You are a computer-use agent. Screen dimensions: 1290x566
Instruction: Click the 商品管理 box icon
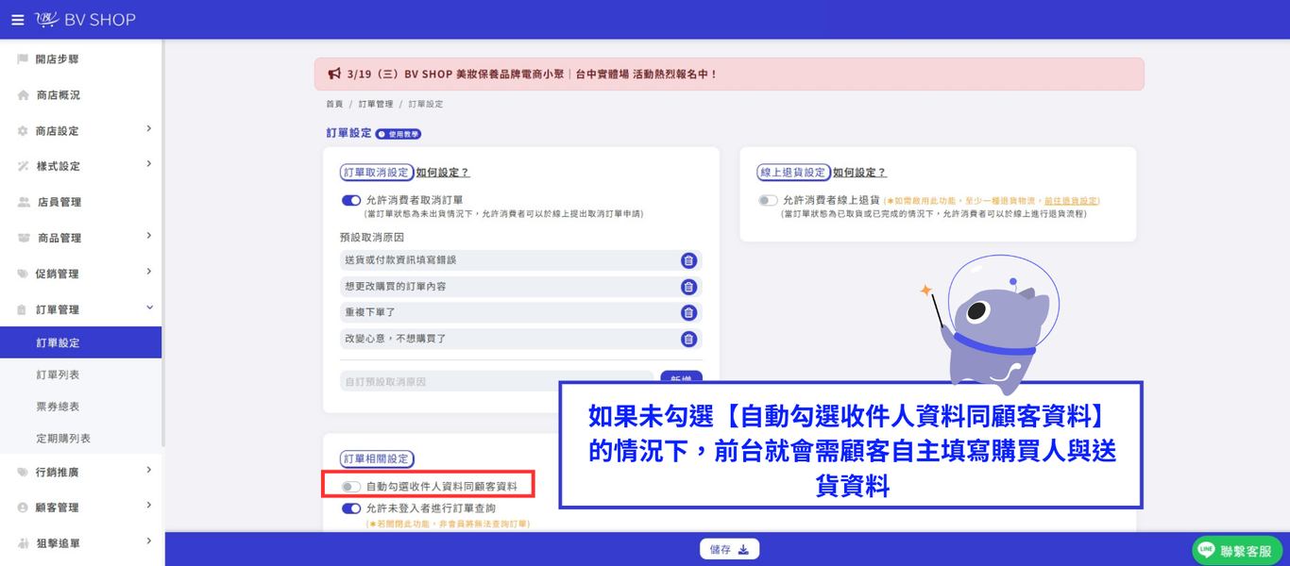click(24, 238)
